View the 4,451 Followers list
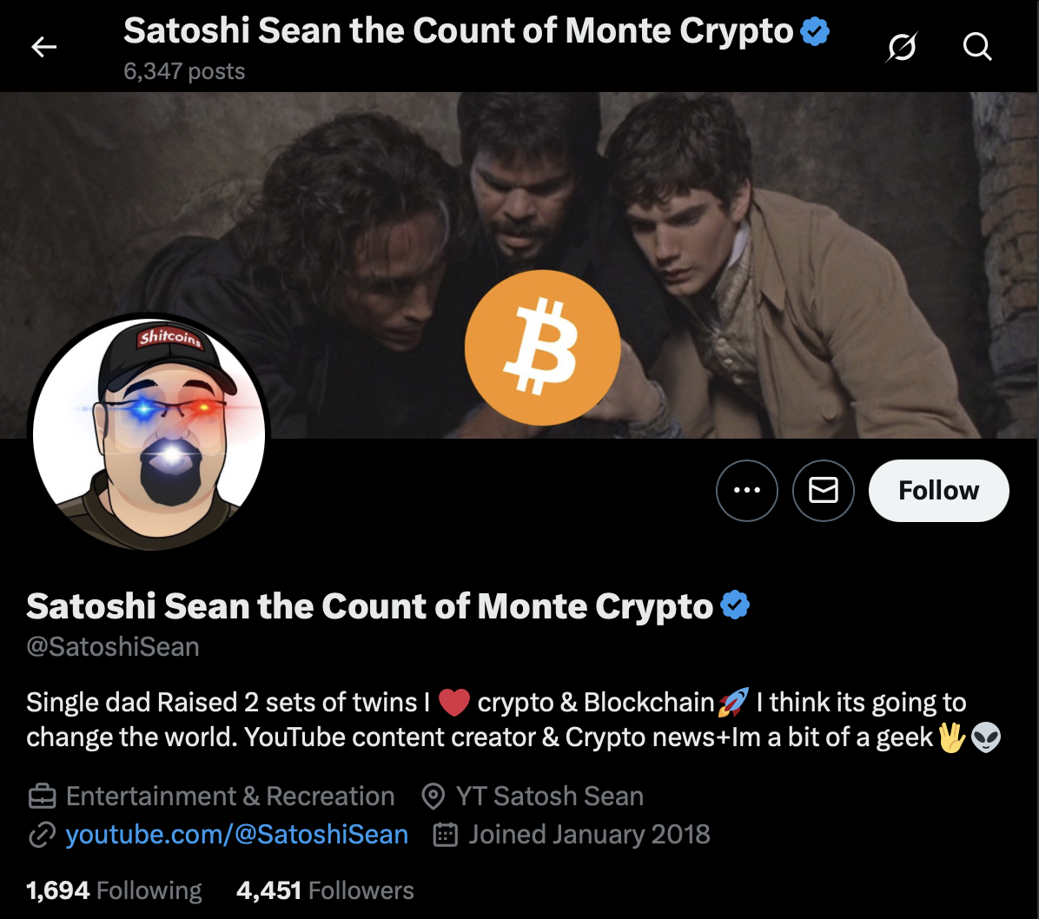The height and width of the screenshot is (919, 1039). (326, 890)
